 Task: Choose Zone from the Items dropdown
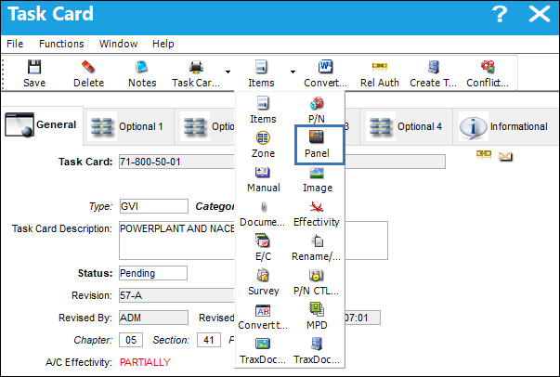263,144
